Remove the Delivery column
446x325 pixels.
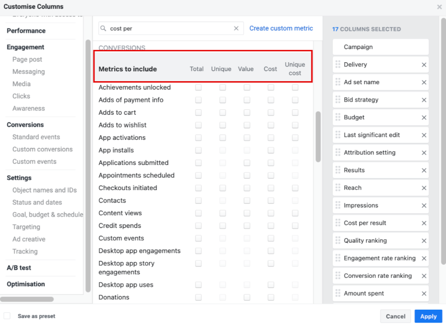(x=424, y=65)
